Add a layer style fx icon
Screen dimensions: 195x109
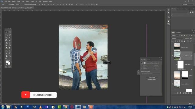coord(178,93)
